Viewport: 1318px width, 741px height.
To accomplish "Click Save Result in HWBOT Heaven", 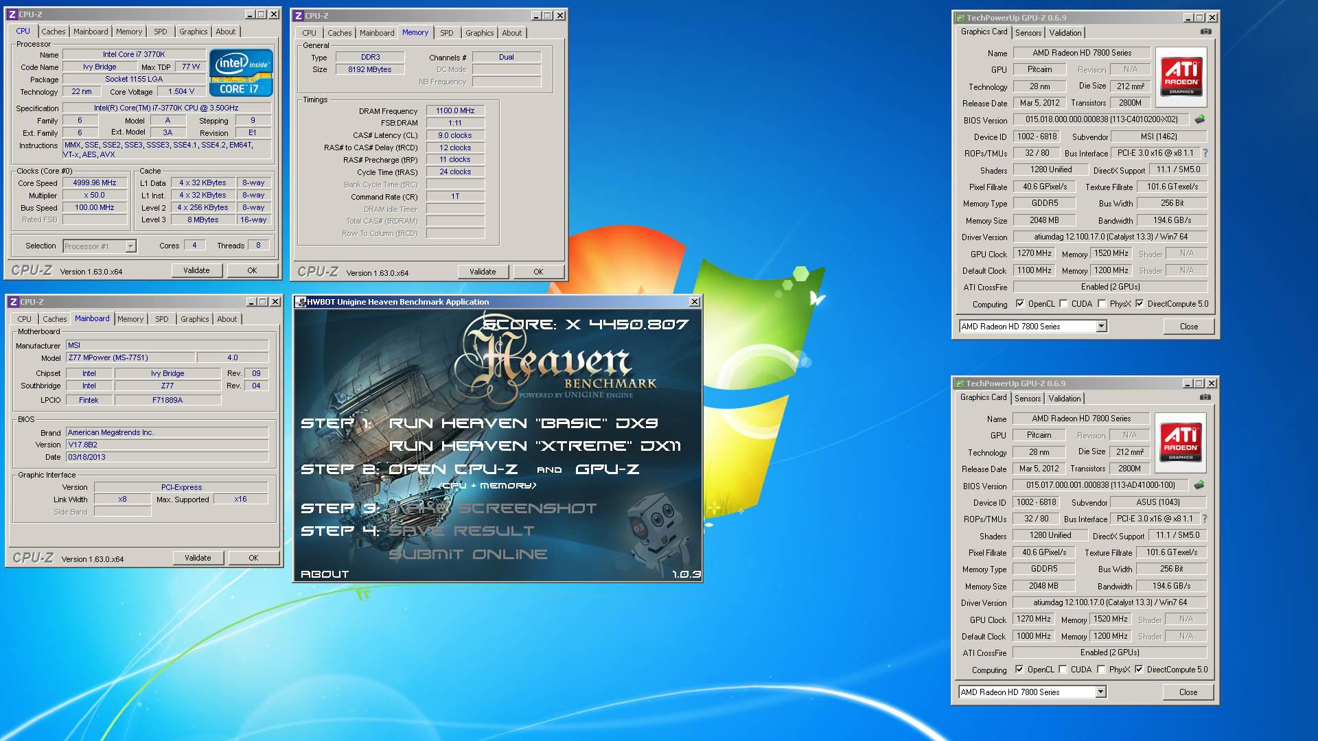I will pos(461,531).
